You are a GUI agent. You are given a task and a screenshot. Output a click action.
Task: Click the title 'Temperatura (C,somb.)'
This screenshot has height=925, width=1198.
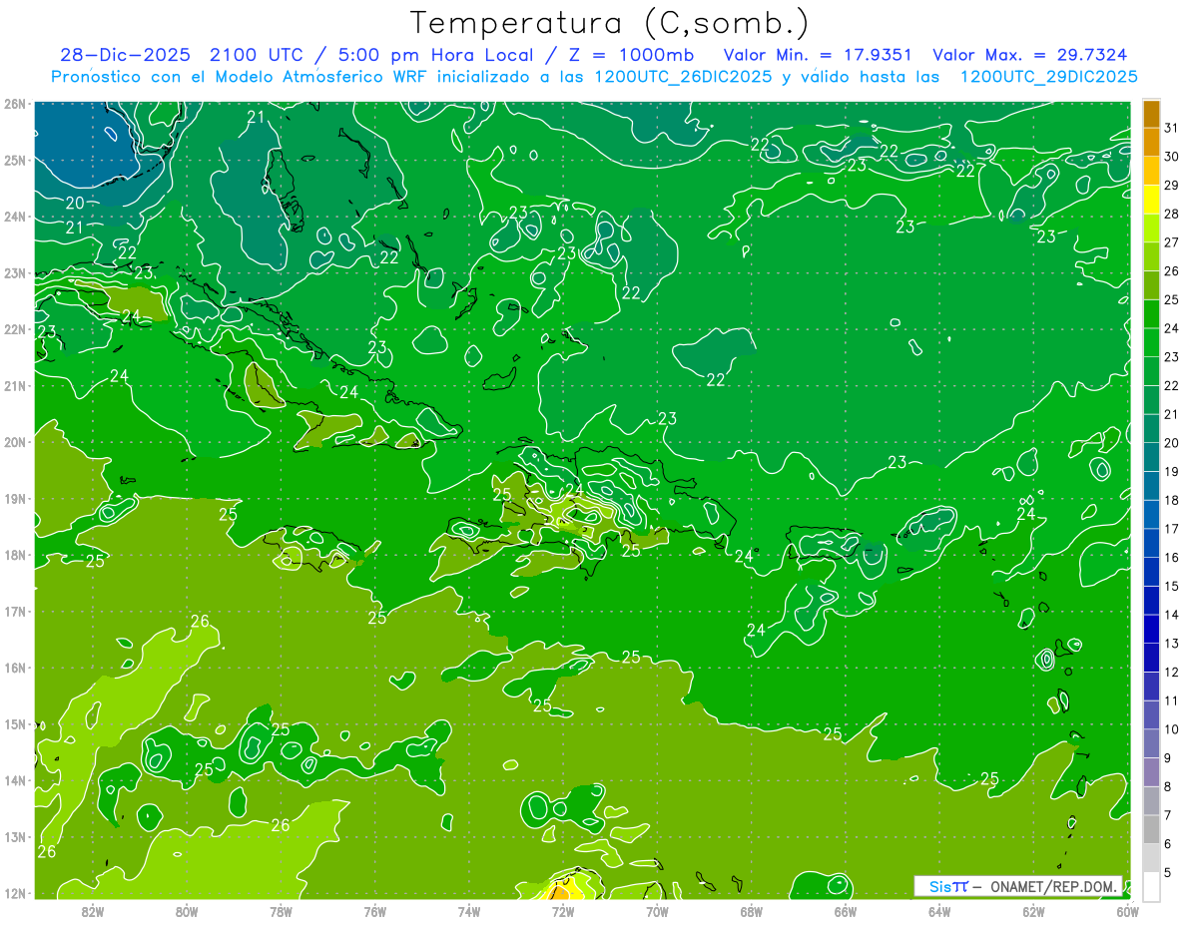click(609, 23)
